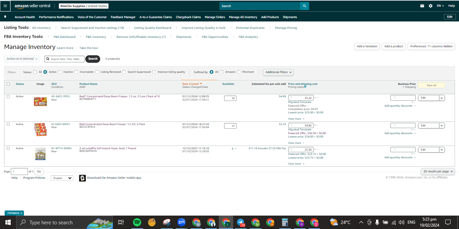The height and width of the screenshot is (229, 459).
Task: Open Preferences: 11 columns hidden
Action: coord(431,46)
